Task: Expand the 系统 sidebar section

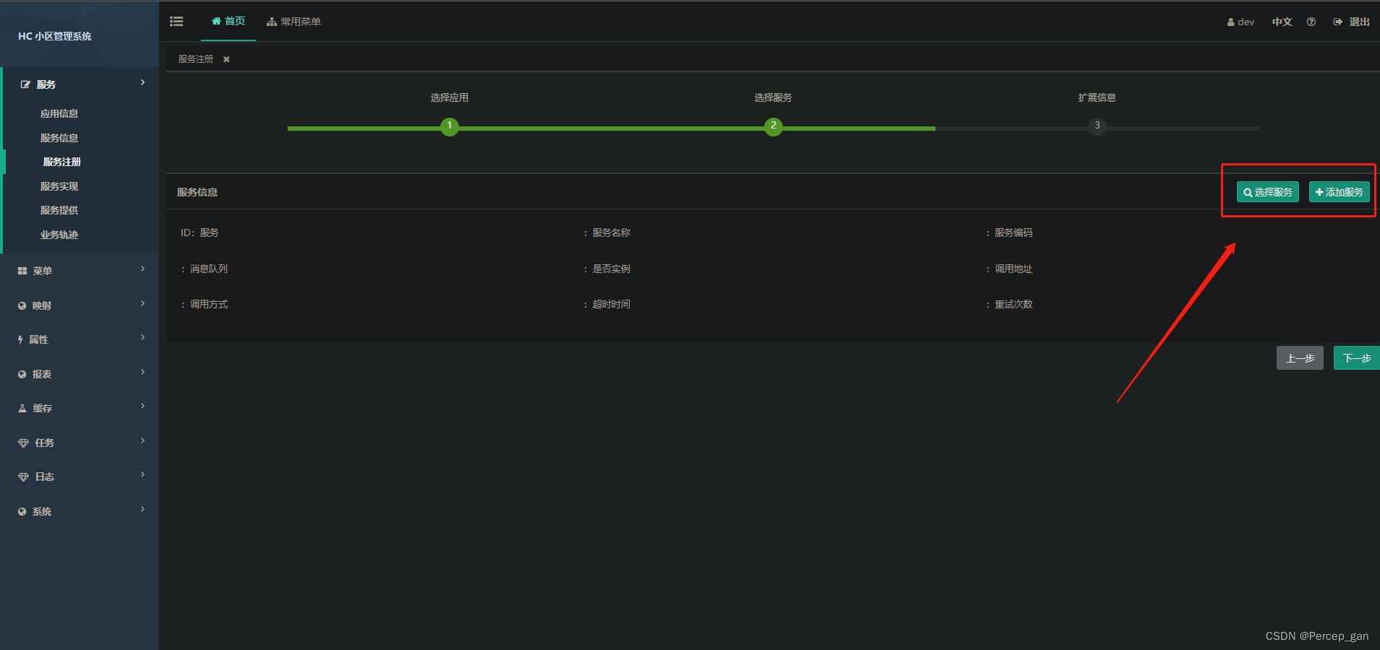Action: click(80, 511)
